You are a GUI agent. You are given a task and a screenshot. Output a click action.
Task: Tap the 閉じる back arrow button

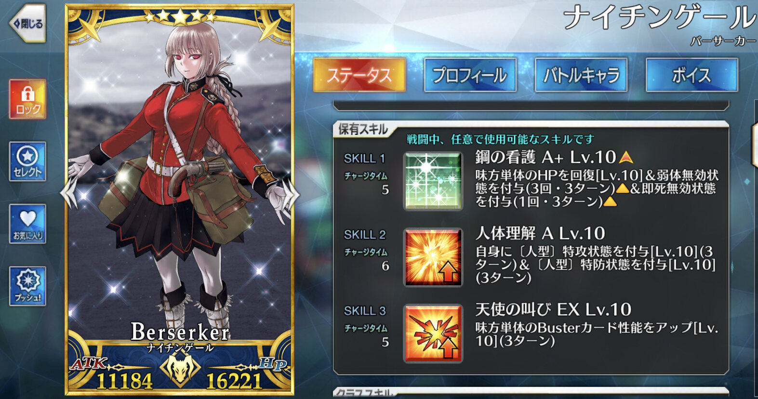point(27,23)
